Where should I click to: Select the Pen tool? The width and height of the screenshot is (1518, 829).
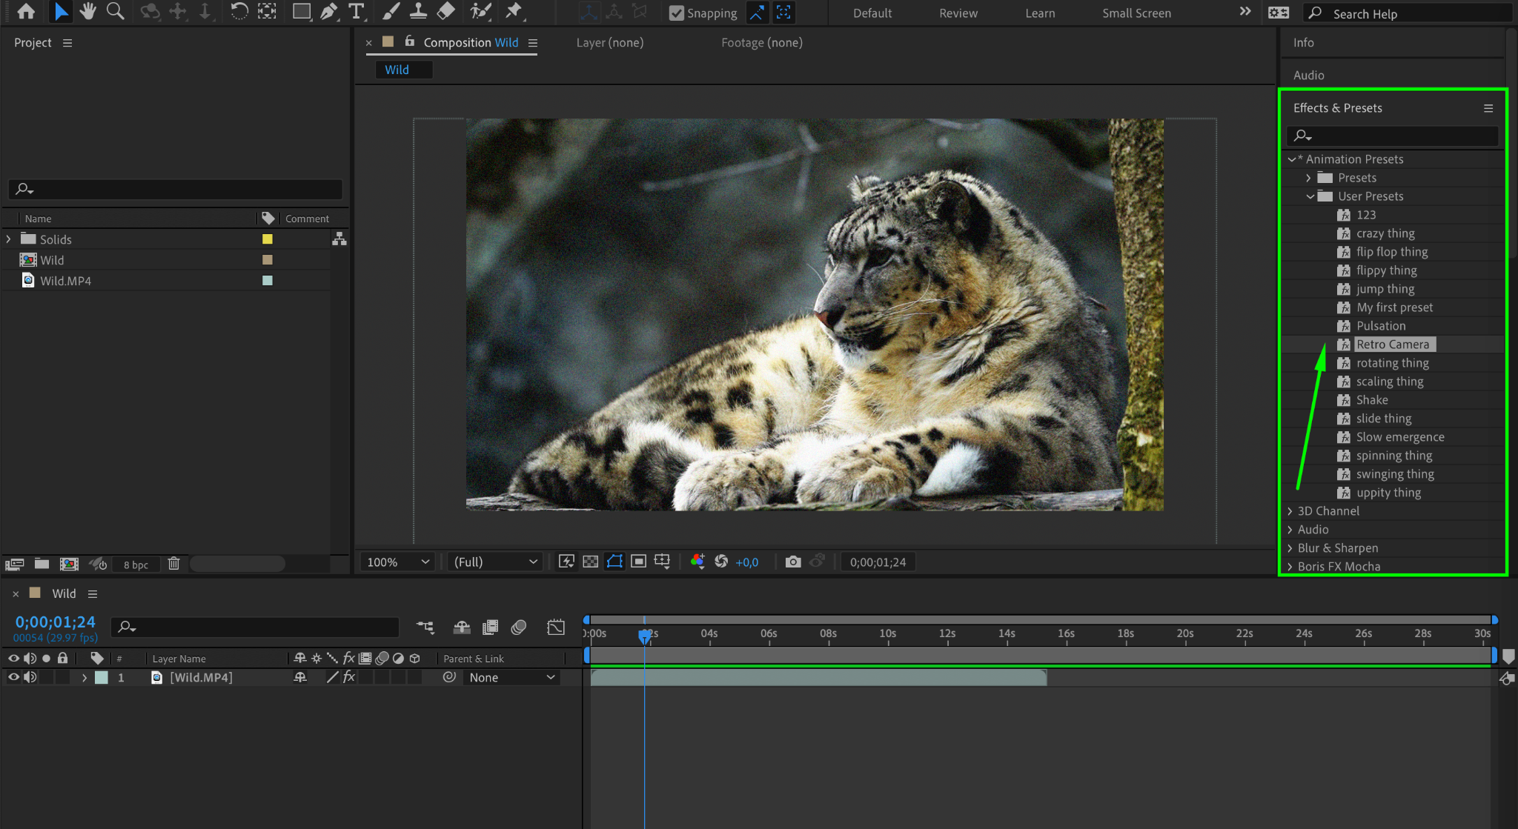(328, 11)
